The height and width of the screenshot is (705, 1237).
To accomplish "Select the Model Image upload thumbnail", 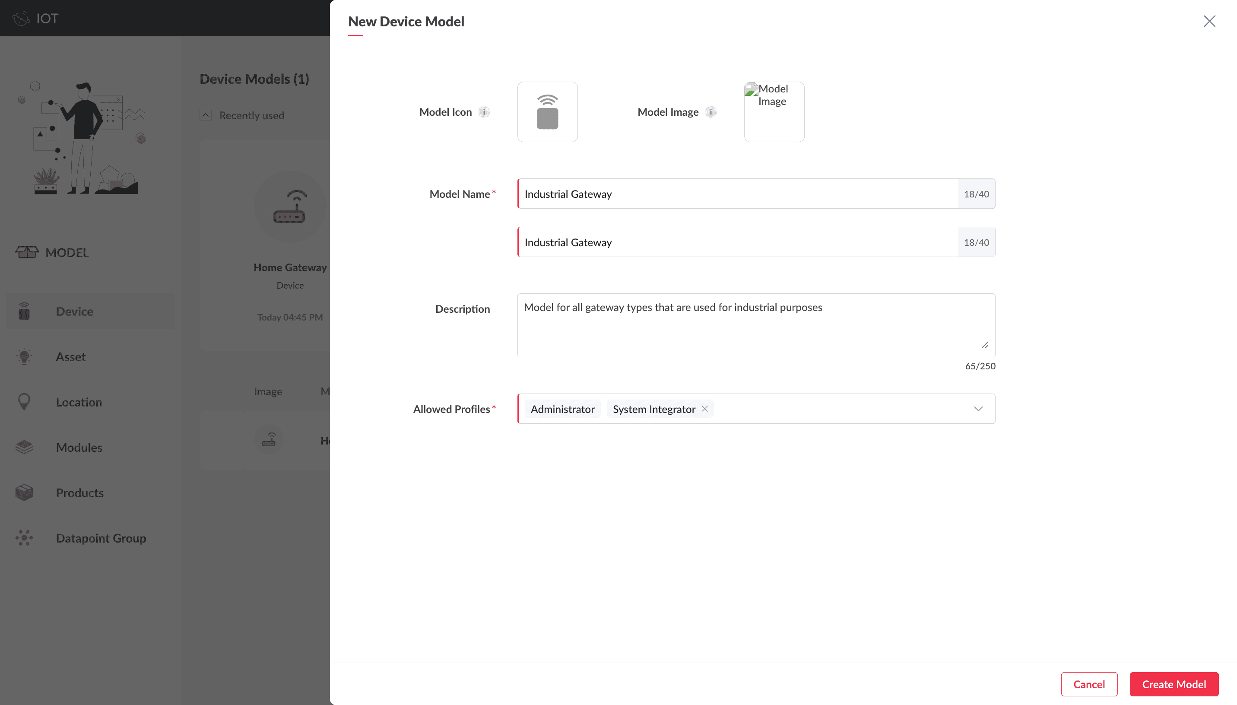I will pyautogui.click(x=774, y=112).
